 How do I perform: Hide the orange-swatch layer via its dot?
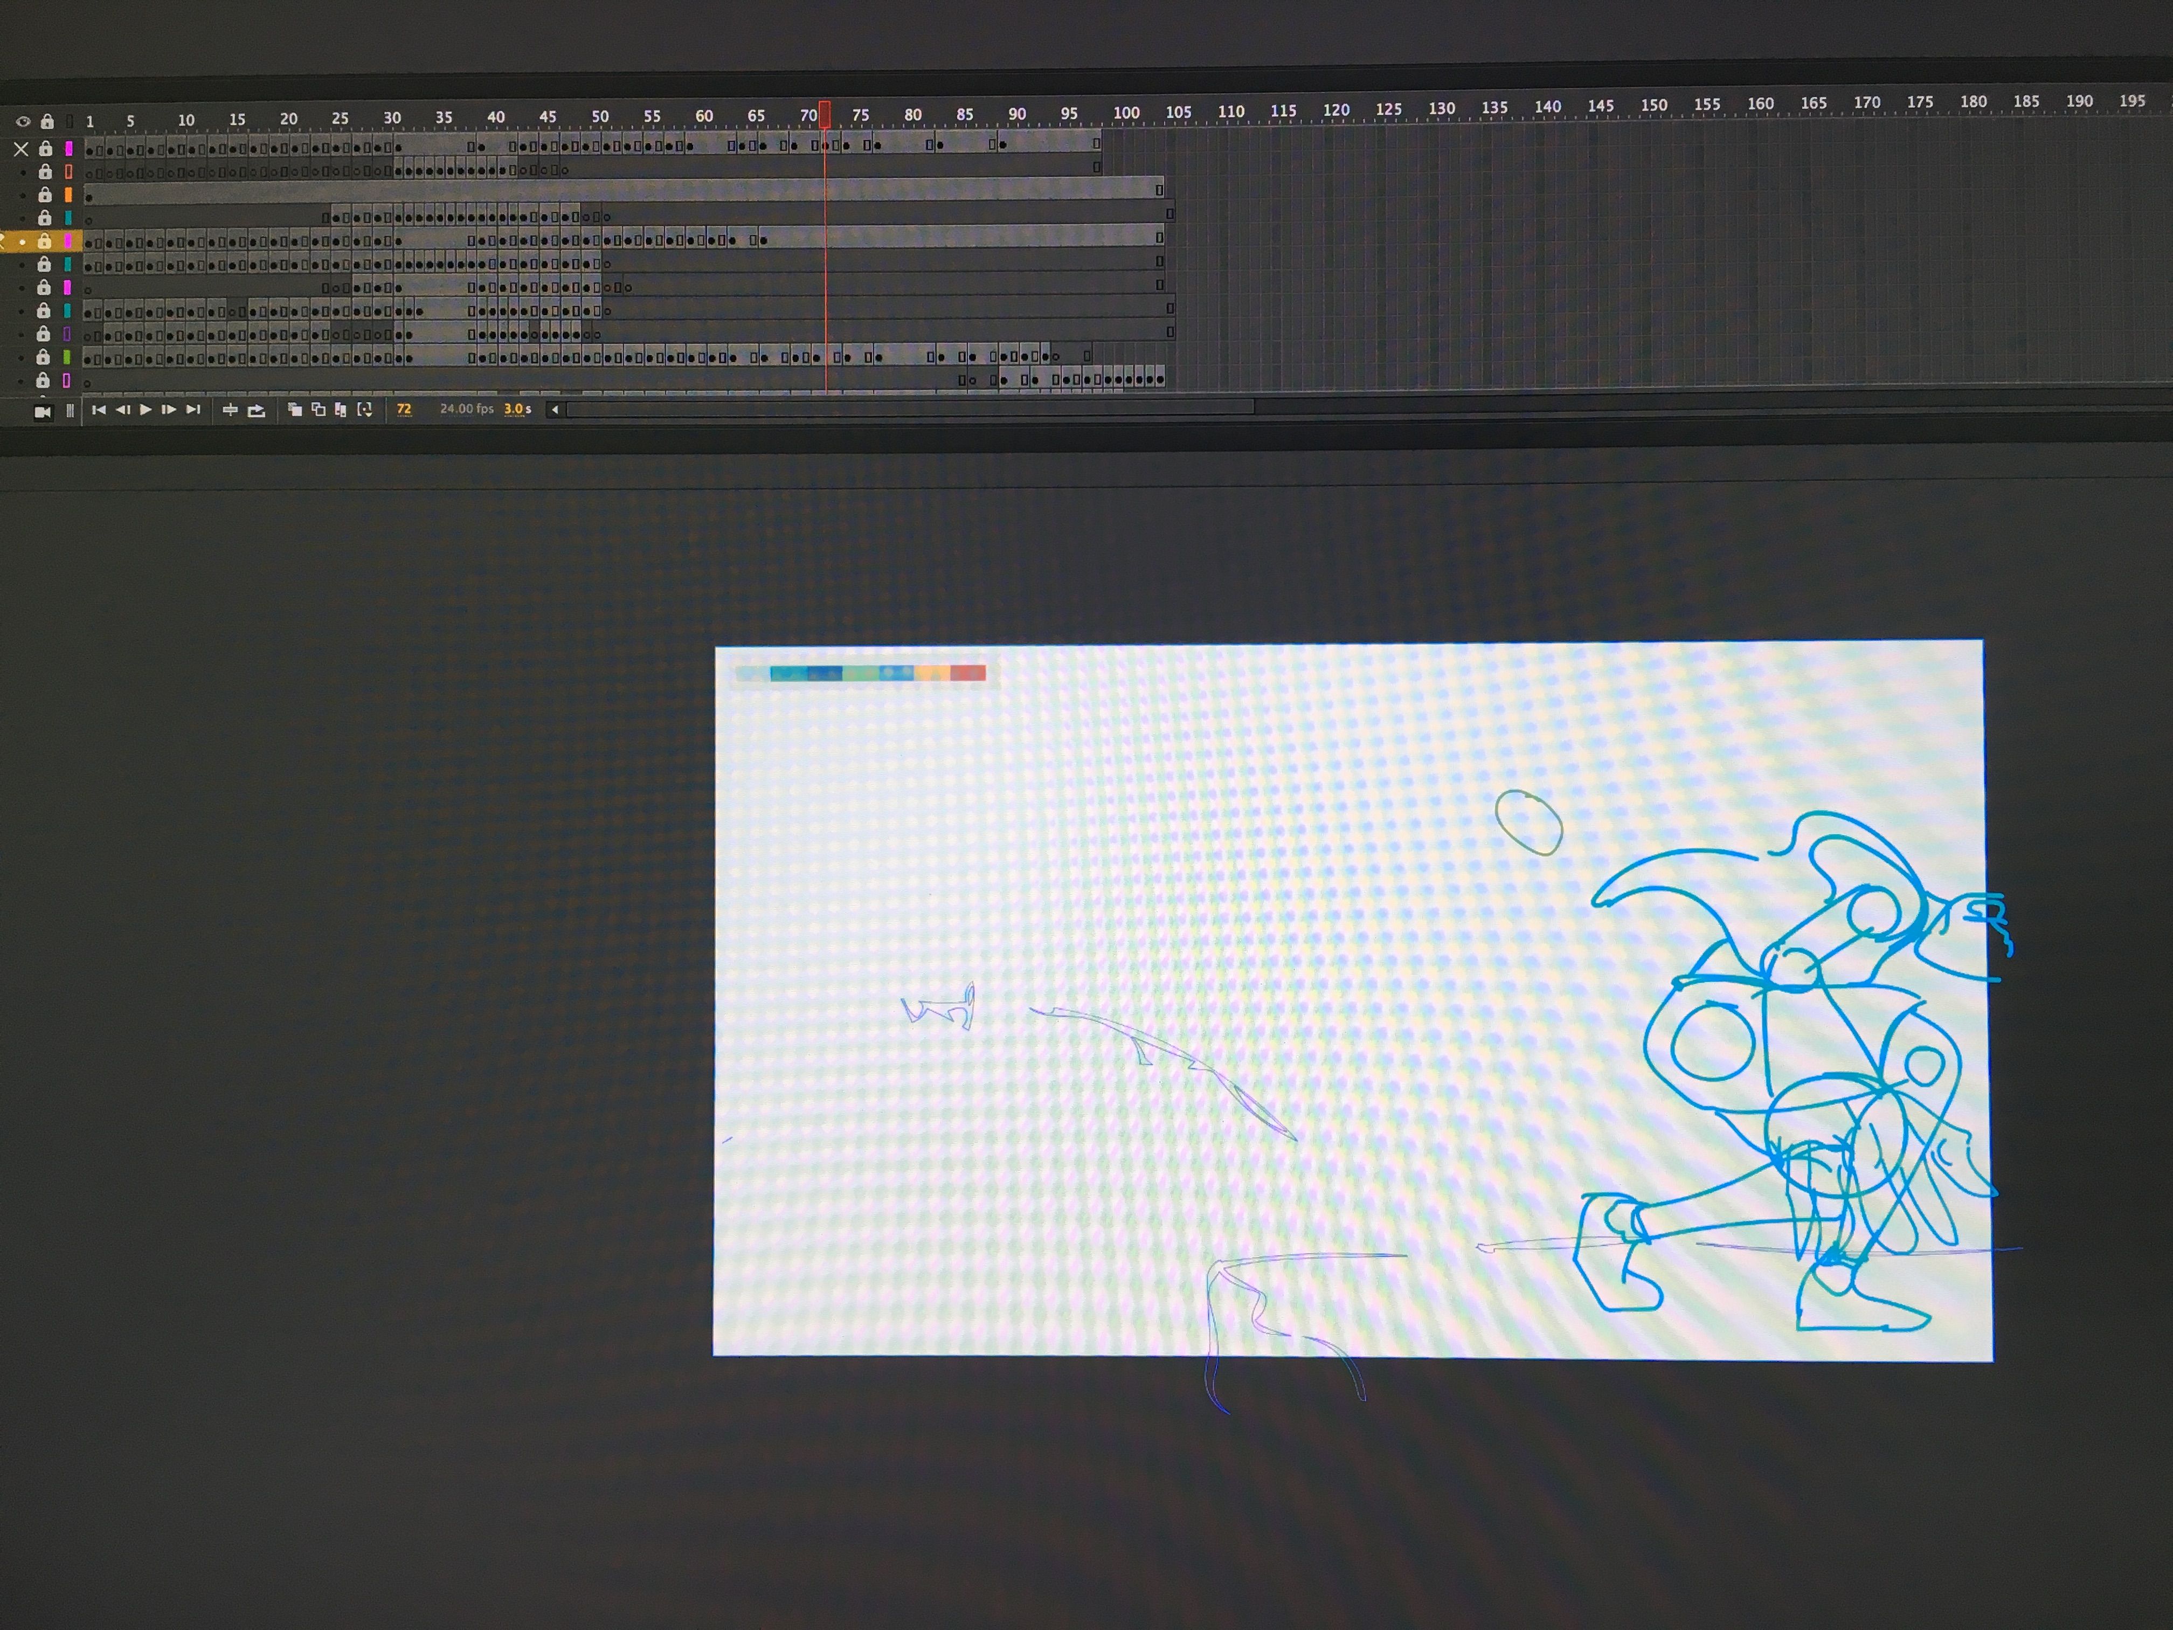click(23, 196)
